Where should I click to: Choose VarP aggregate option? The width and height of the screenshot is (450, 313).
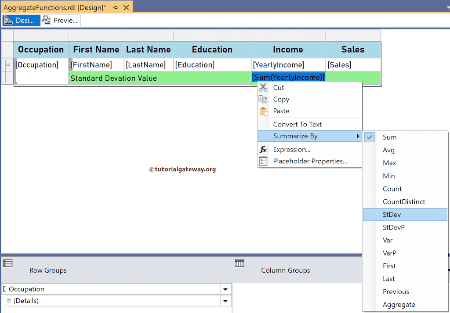pos(405,253)
